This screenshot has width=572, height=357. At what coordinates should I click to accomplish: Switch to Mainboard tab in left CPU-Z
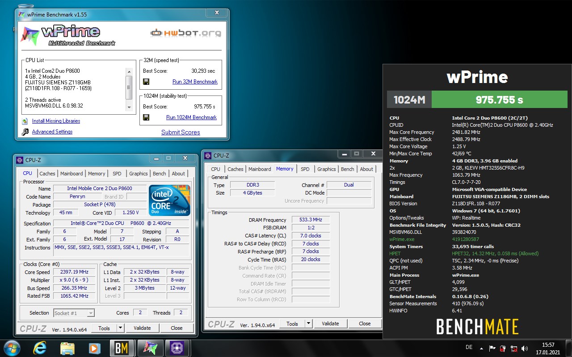[71, 174]
